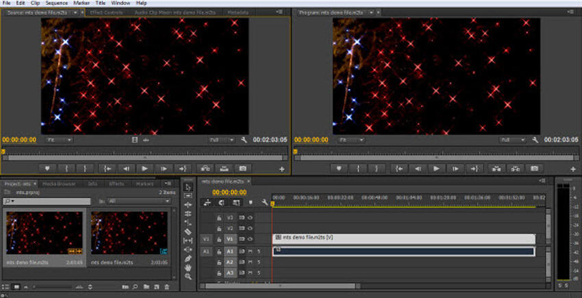Step forward one frame in Program monitor
Image resolution: width=582 pixels, height=298 pixels.
(455, 169)
